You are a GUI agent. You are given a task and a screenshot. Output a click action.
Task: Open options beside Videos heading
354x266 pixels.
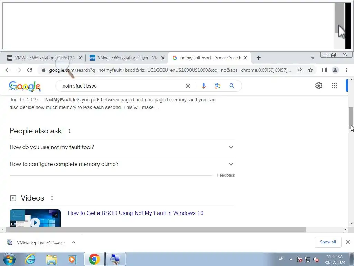52,198
